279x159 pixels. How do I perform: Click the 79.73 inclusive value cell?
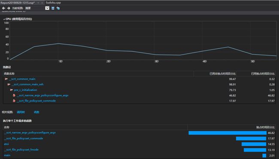[232, 90]
